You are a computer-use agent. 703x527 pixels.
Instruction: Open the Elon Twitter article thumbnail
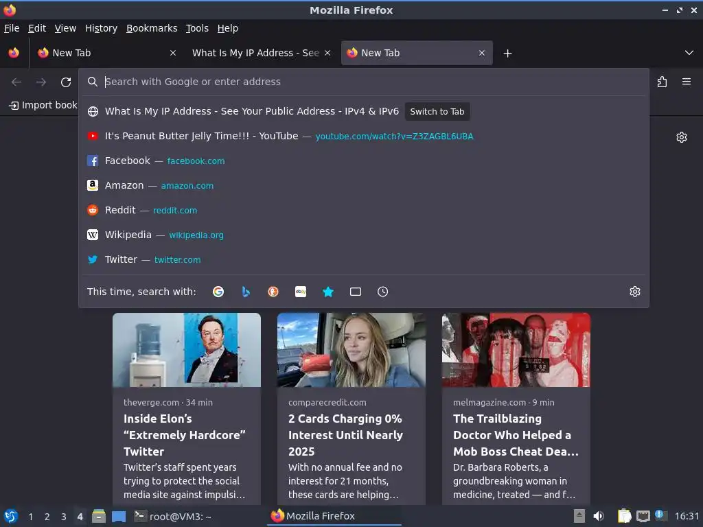point(187,350)
